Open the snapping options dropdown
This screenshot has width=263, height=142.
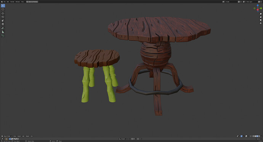(x=134, y=139)
